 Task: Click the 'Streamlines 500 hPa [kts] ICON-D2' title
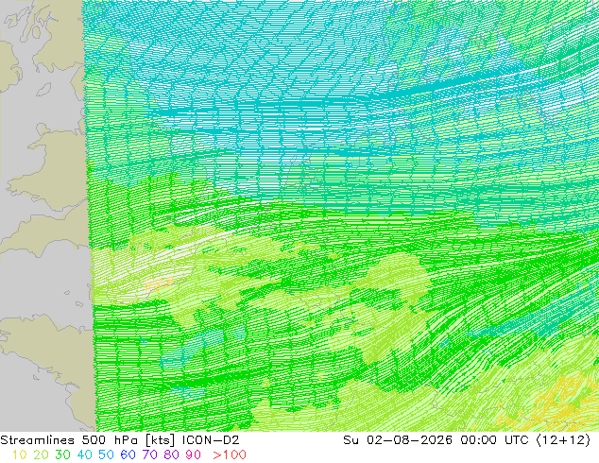point(120,440)
